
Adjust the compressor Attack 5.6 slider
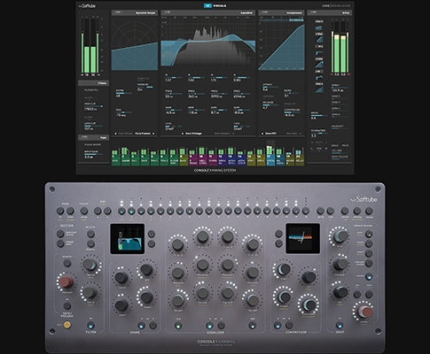[x=271, y=87]
